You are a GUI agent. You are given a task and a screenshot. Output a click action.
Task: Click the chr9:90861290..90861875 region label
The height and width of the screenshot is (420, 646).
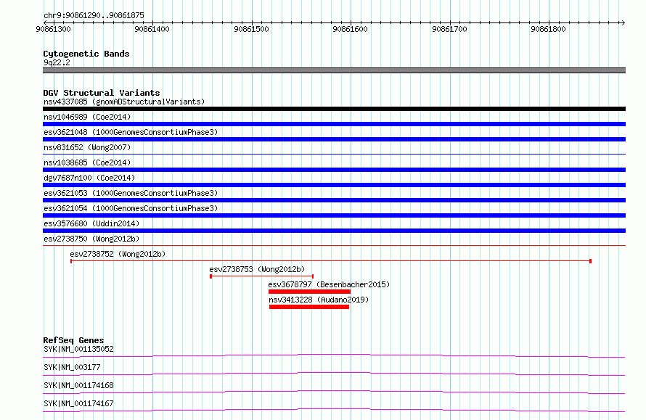94,15
